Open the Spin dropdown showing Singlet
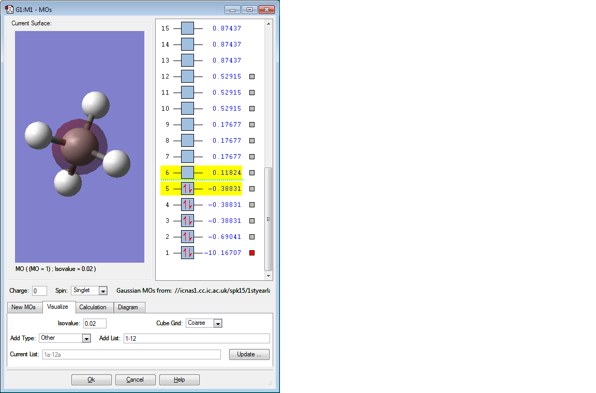 pyautogui.click(x=102, y=291)
